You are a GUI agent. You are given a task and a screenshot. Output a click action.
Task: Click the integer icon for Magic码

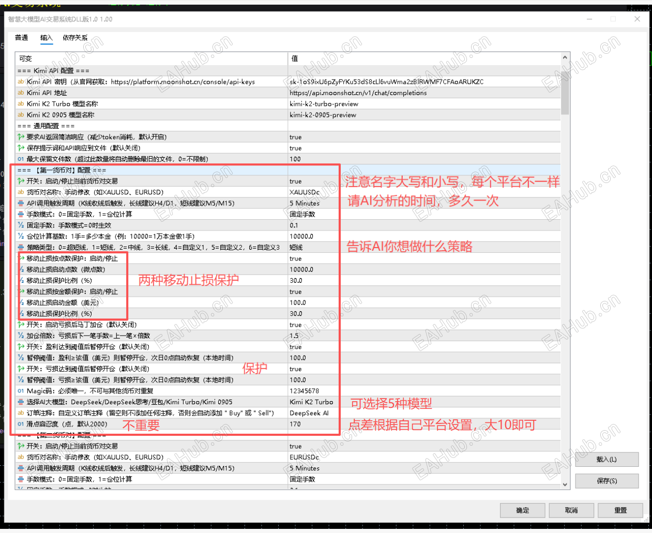point(21,391)
